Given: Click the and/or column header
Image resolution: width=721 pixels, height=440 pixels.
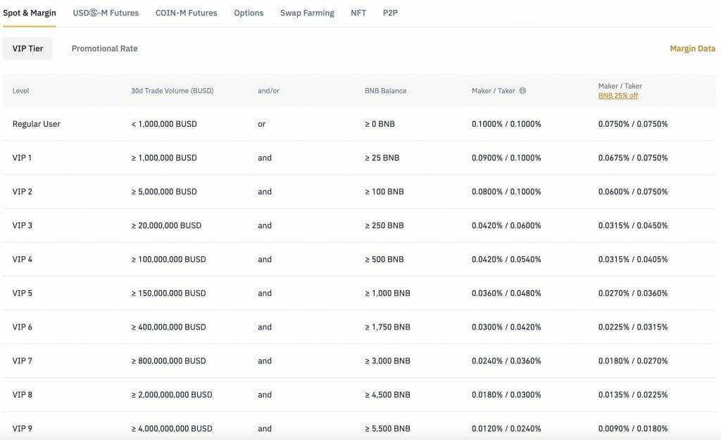Looking at the screenshot, I should coord(268,91).
